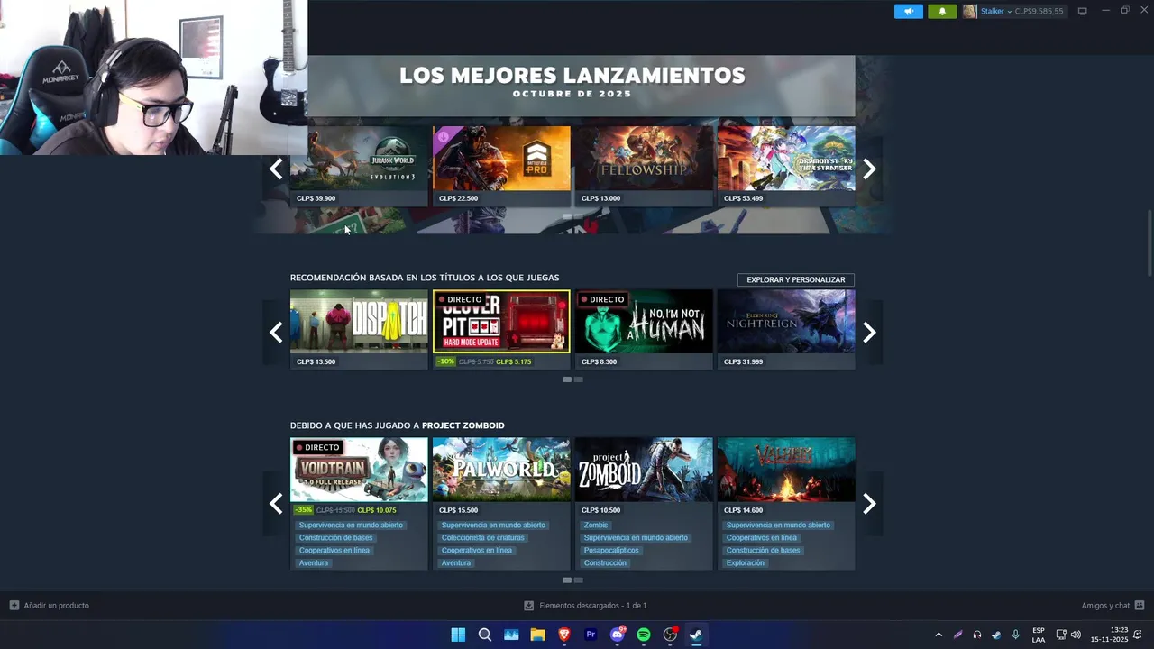Open Digimon Story Time Stranger capsule

pos(786,166)
